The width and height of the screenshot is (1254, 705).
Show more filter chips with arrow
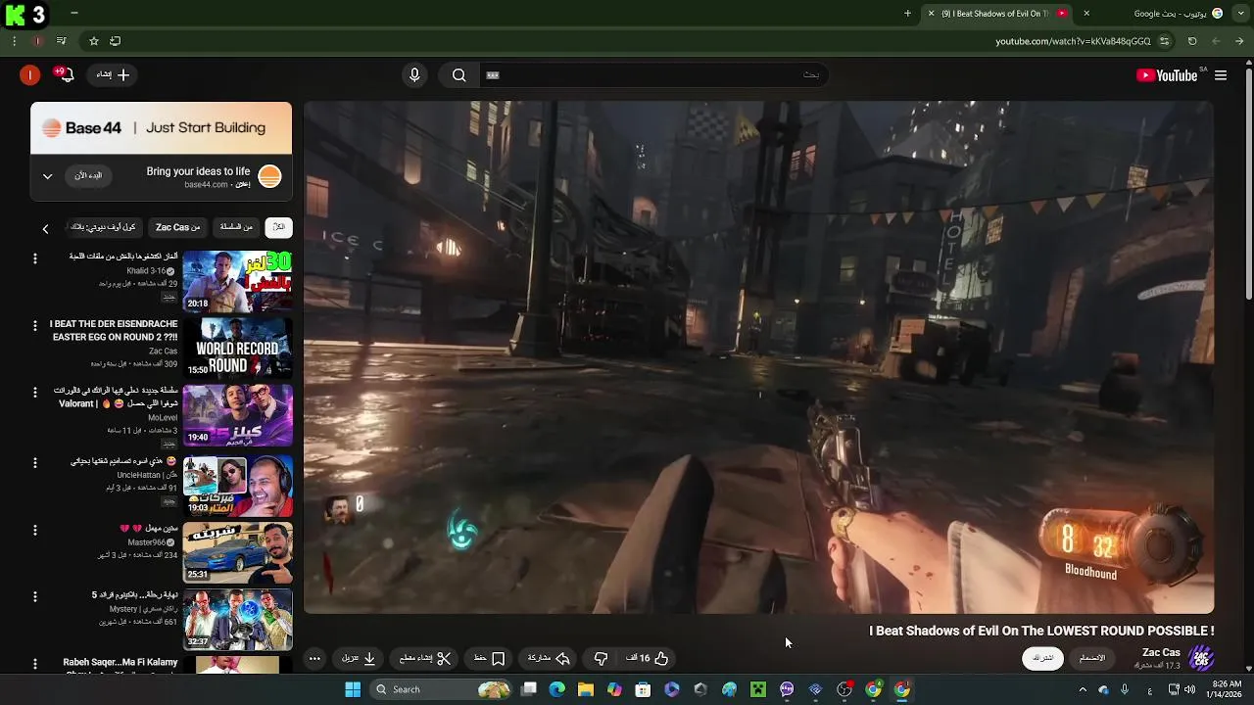(x=45, y=228)
